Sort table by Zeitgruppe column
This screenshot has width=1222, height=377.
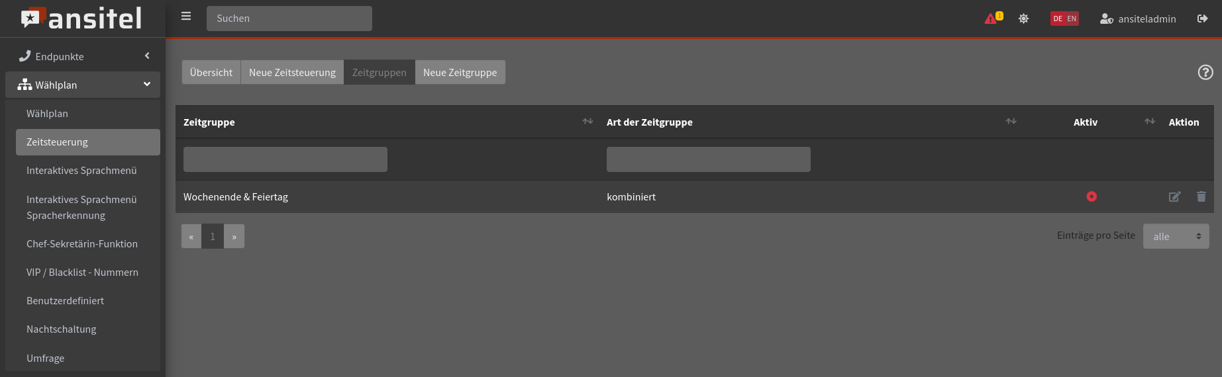tap(587, 122)
